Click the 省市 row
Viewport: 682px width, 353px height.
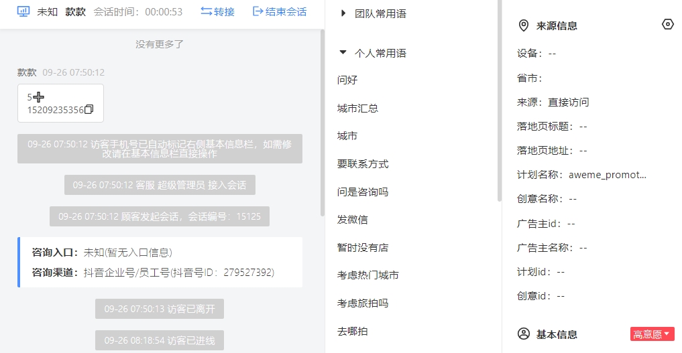pos(529,78)
